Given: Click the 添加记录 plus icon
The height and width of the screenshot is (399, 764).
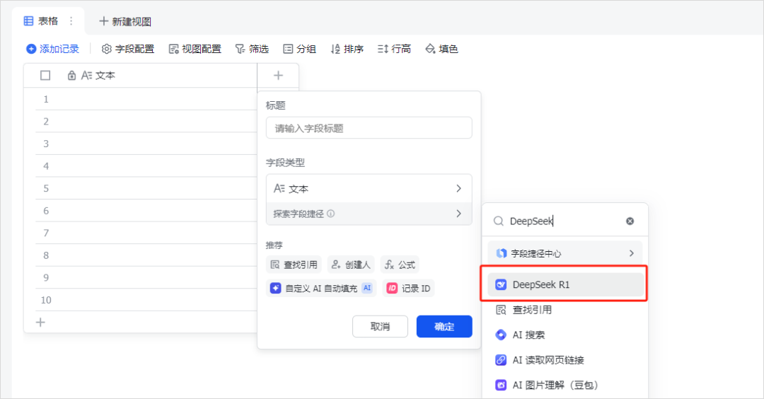Looking at the screenshot, I should [31, 49].
